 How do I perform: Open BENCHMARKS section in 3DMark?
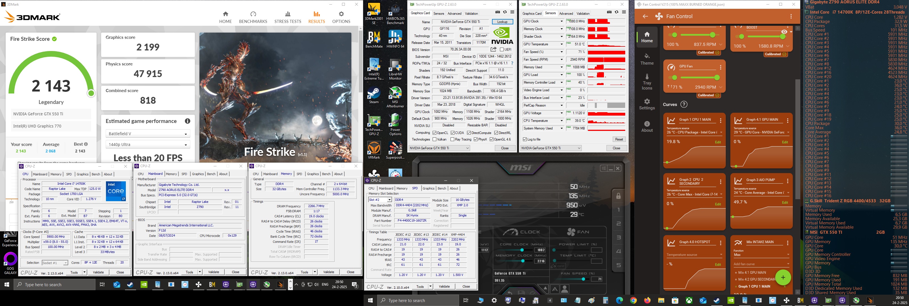pyautogui.click(x=253, y=17)
